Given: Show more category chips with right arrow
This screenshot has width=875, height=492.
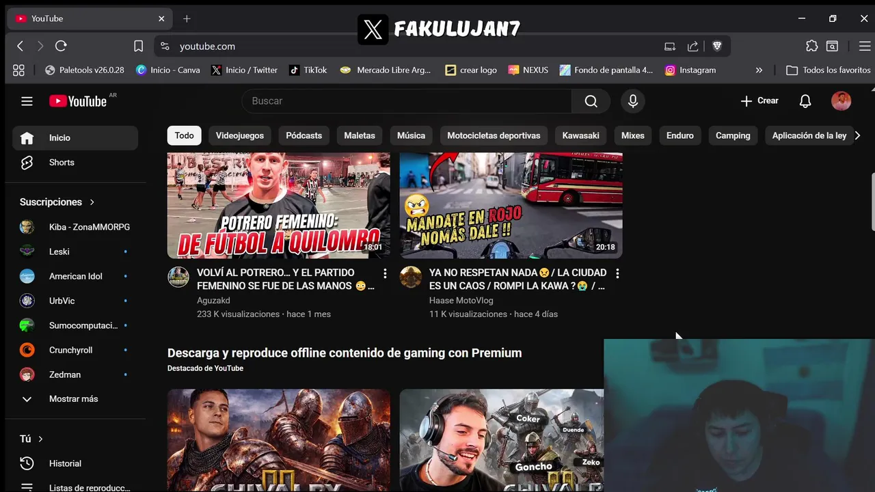Looking at the screenshot, I should 857,135.
